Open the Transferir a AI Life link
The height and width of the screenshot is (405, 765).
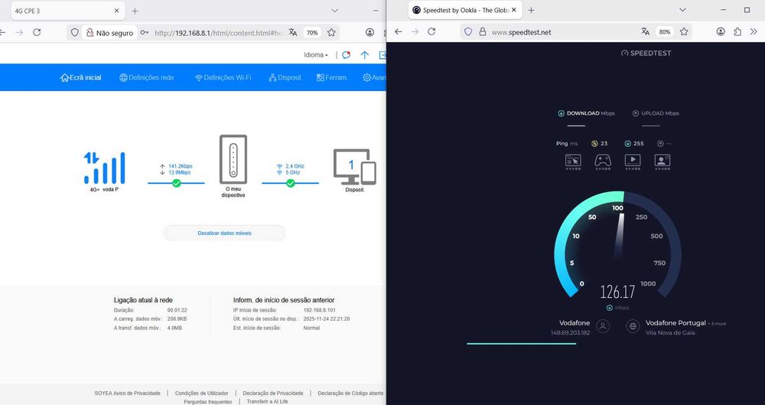267,402
